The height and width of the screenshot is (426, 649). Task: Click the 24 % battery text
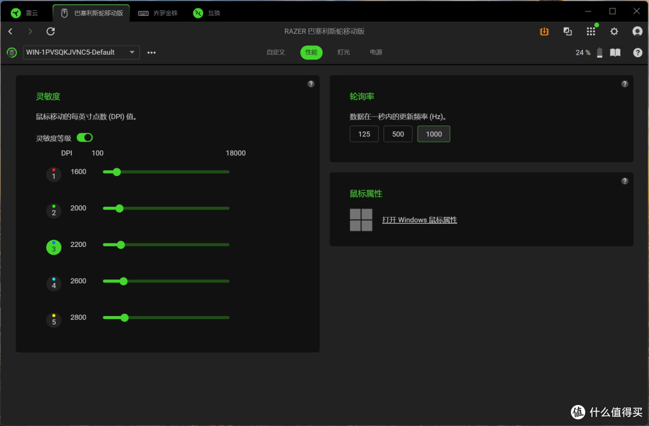pos(583,53)
